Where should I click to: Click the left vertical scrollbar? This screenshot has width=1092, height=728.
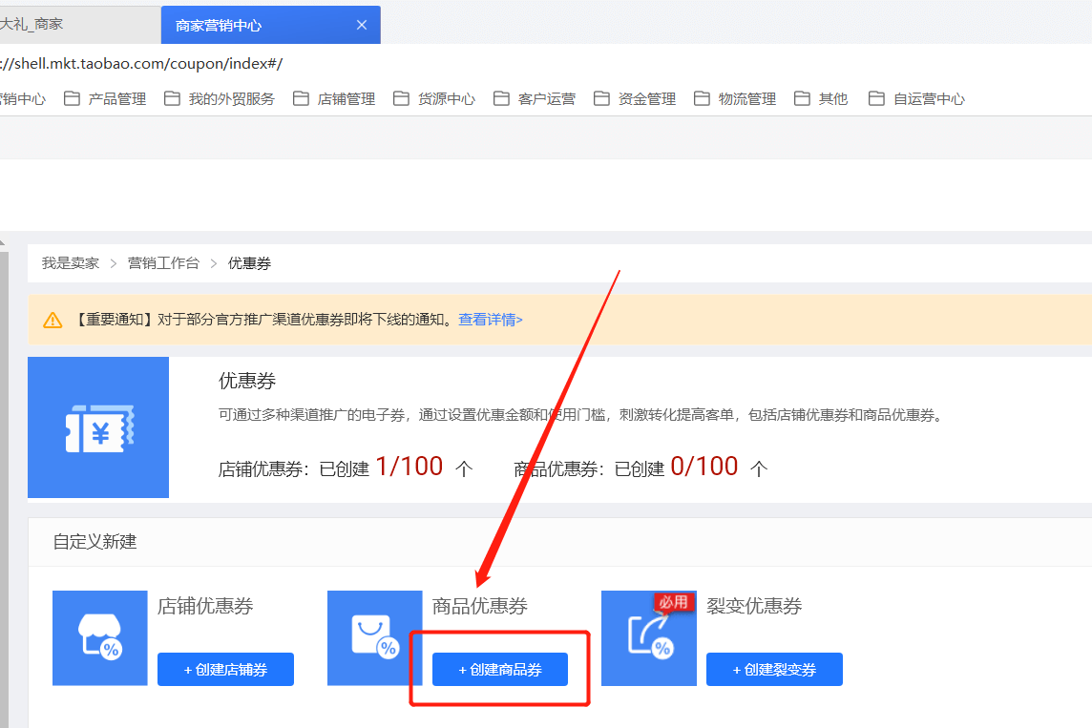click(x=4, y=488)
